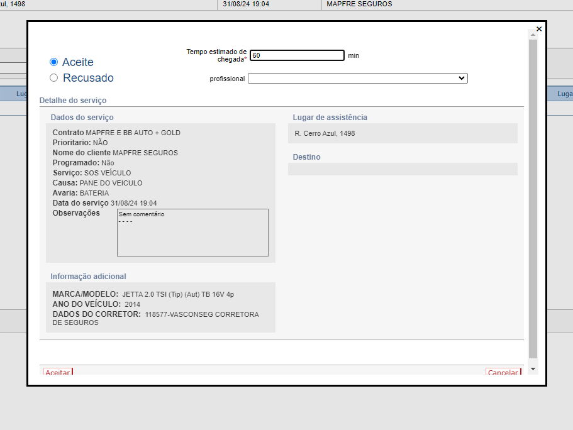Screen dimensions: 573x430
Task: Close the service dialog with X
Action: pyautogui.click(x=539, y=29)
